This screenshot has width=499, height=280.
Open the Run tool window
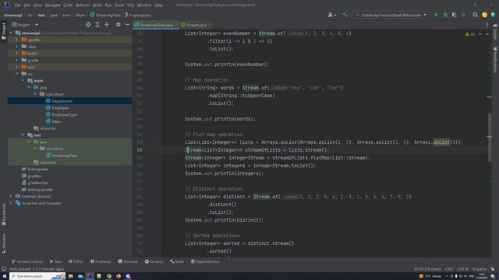click(x=55, y=261)
